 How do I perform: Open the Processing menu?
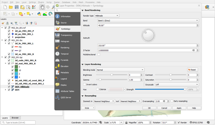coord(91,2)
